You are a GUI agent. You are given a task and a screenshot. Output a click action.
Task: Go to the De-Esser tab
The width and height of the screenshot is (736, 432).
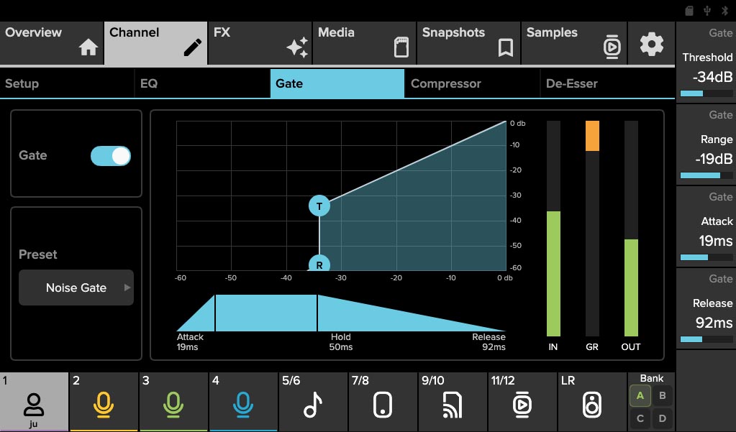click(606, 83)
